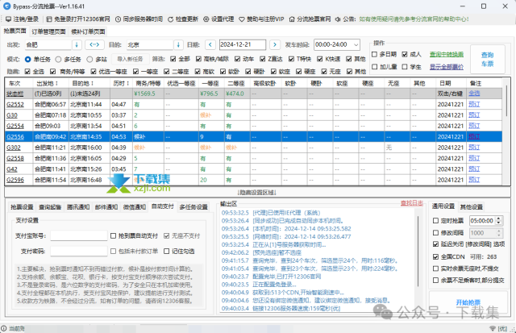Screen dimensions: 516x333
Task: Click the 查询车票 button
Action: [x=487, y=59]
